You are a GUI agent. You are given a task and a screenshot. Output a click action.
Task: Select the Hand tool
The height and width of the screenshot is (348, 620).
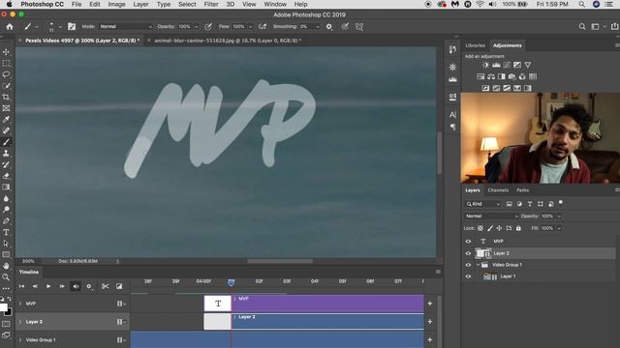click(x=6, y=266)
